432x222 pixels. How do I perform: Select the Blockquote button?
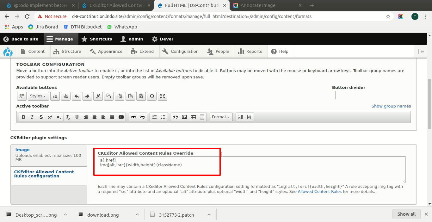(x=176, y=117)
